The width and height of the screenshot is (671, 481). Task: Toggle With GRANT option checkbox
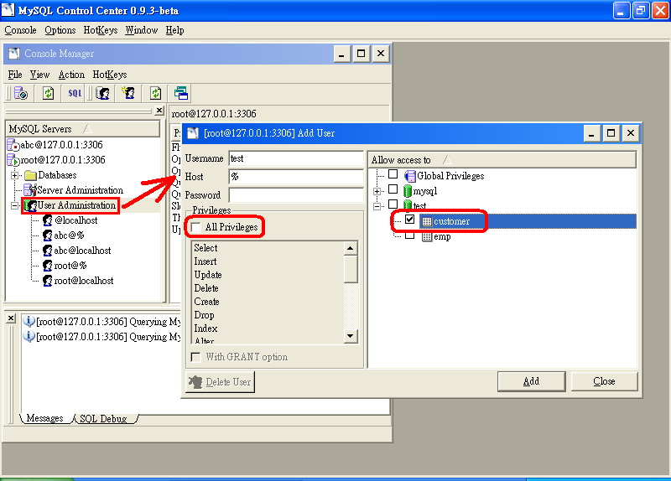[x=195, y=357]
